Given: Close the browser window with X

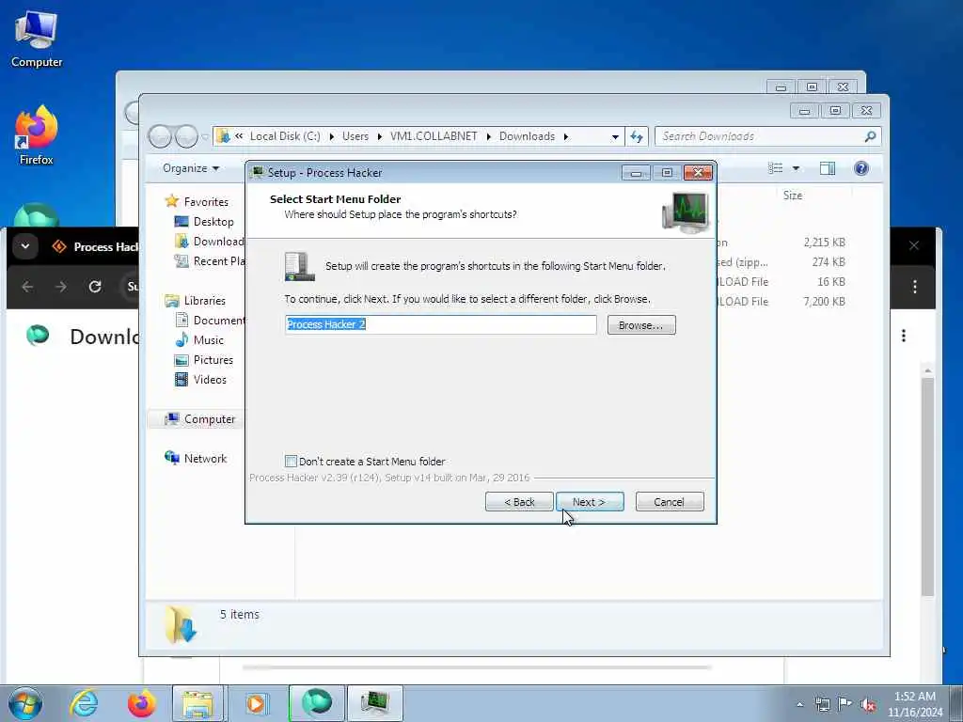Looking at the screenshot, I should click(x=914, y=245).
